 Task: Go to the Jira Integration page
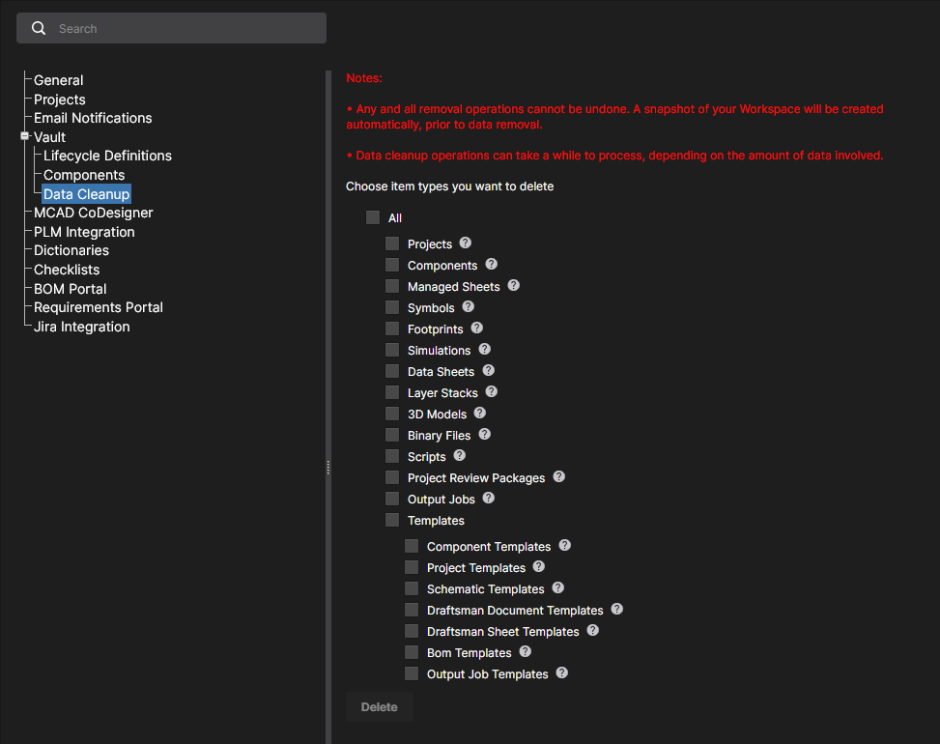click(81, 327)
